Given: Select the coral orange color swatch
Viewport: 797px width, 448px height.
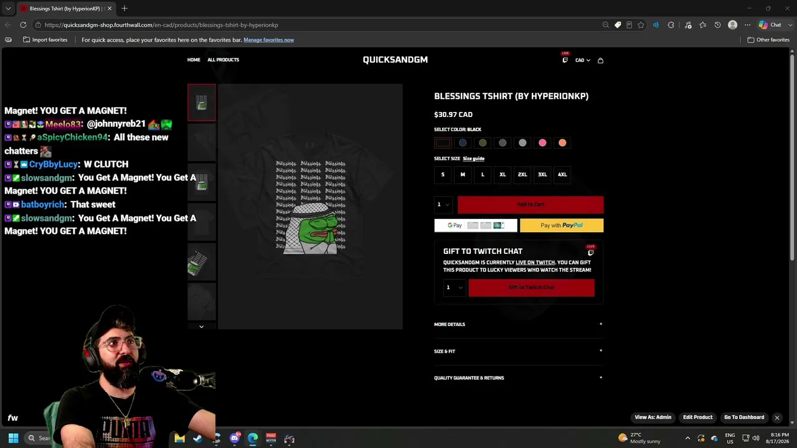Looking at the screenshot, I should [562, 143].
